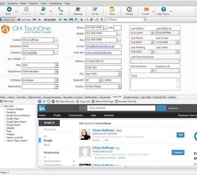Click the blue LinkedIn search button
197x176 pixels.
pos(161,108)
